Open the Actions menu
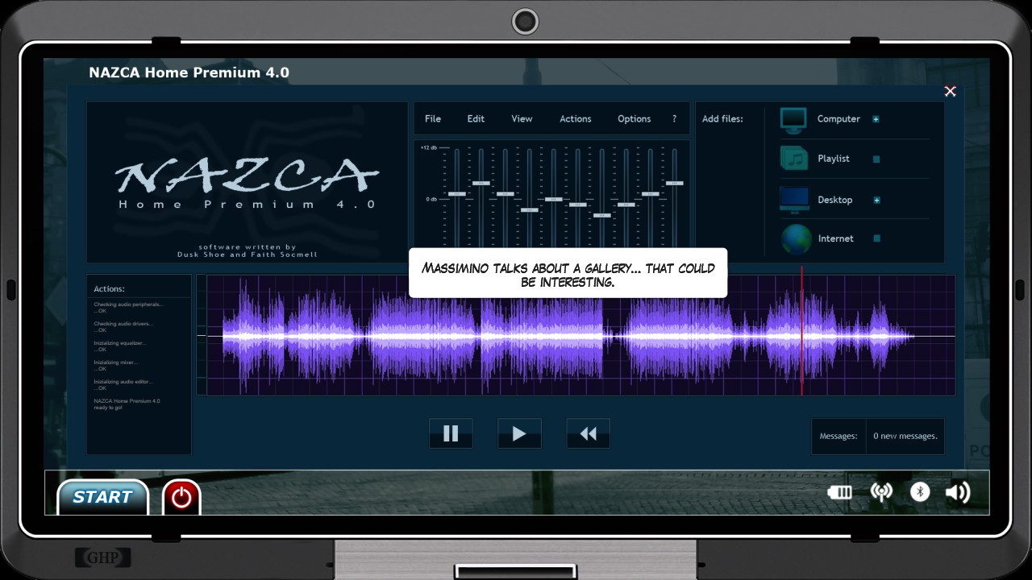1032x580 pixels. point(576,118)
